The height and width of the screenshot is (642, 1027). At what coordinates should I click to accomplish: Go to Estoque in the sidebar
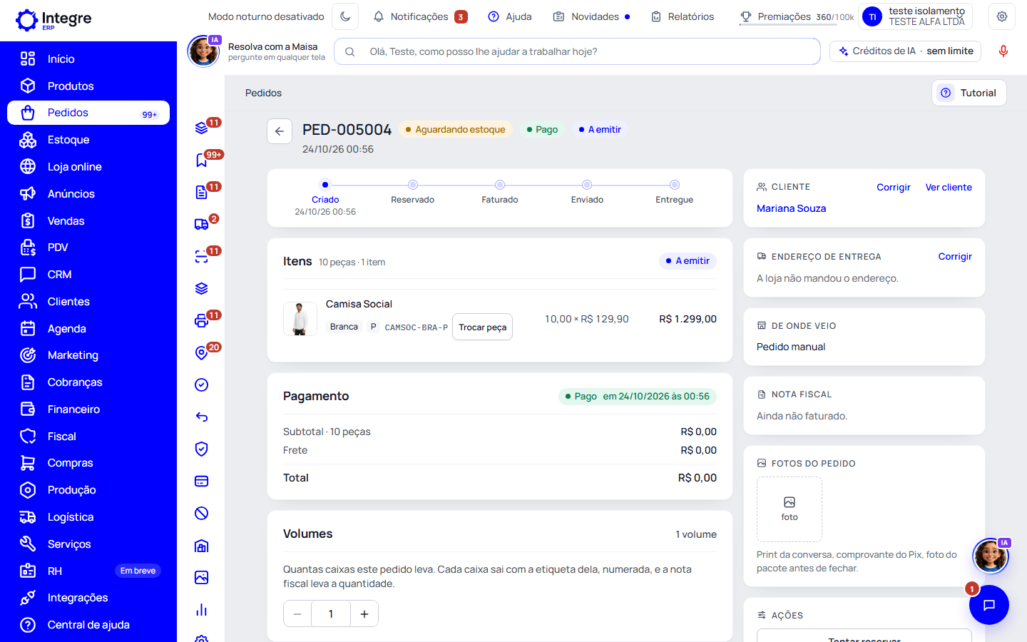[x=88, y=140]
